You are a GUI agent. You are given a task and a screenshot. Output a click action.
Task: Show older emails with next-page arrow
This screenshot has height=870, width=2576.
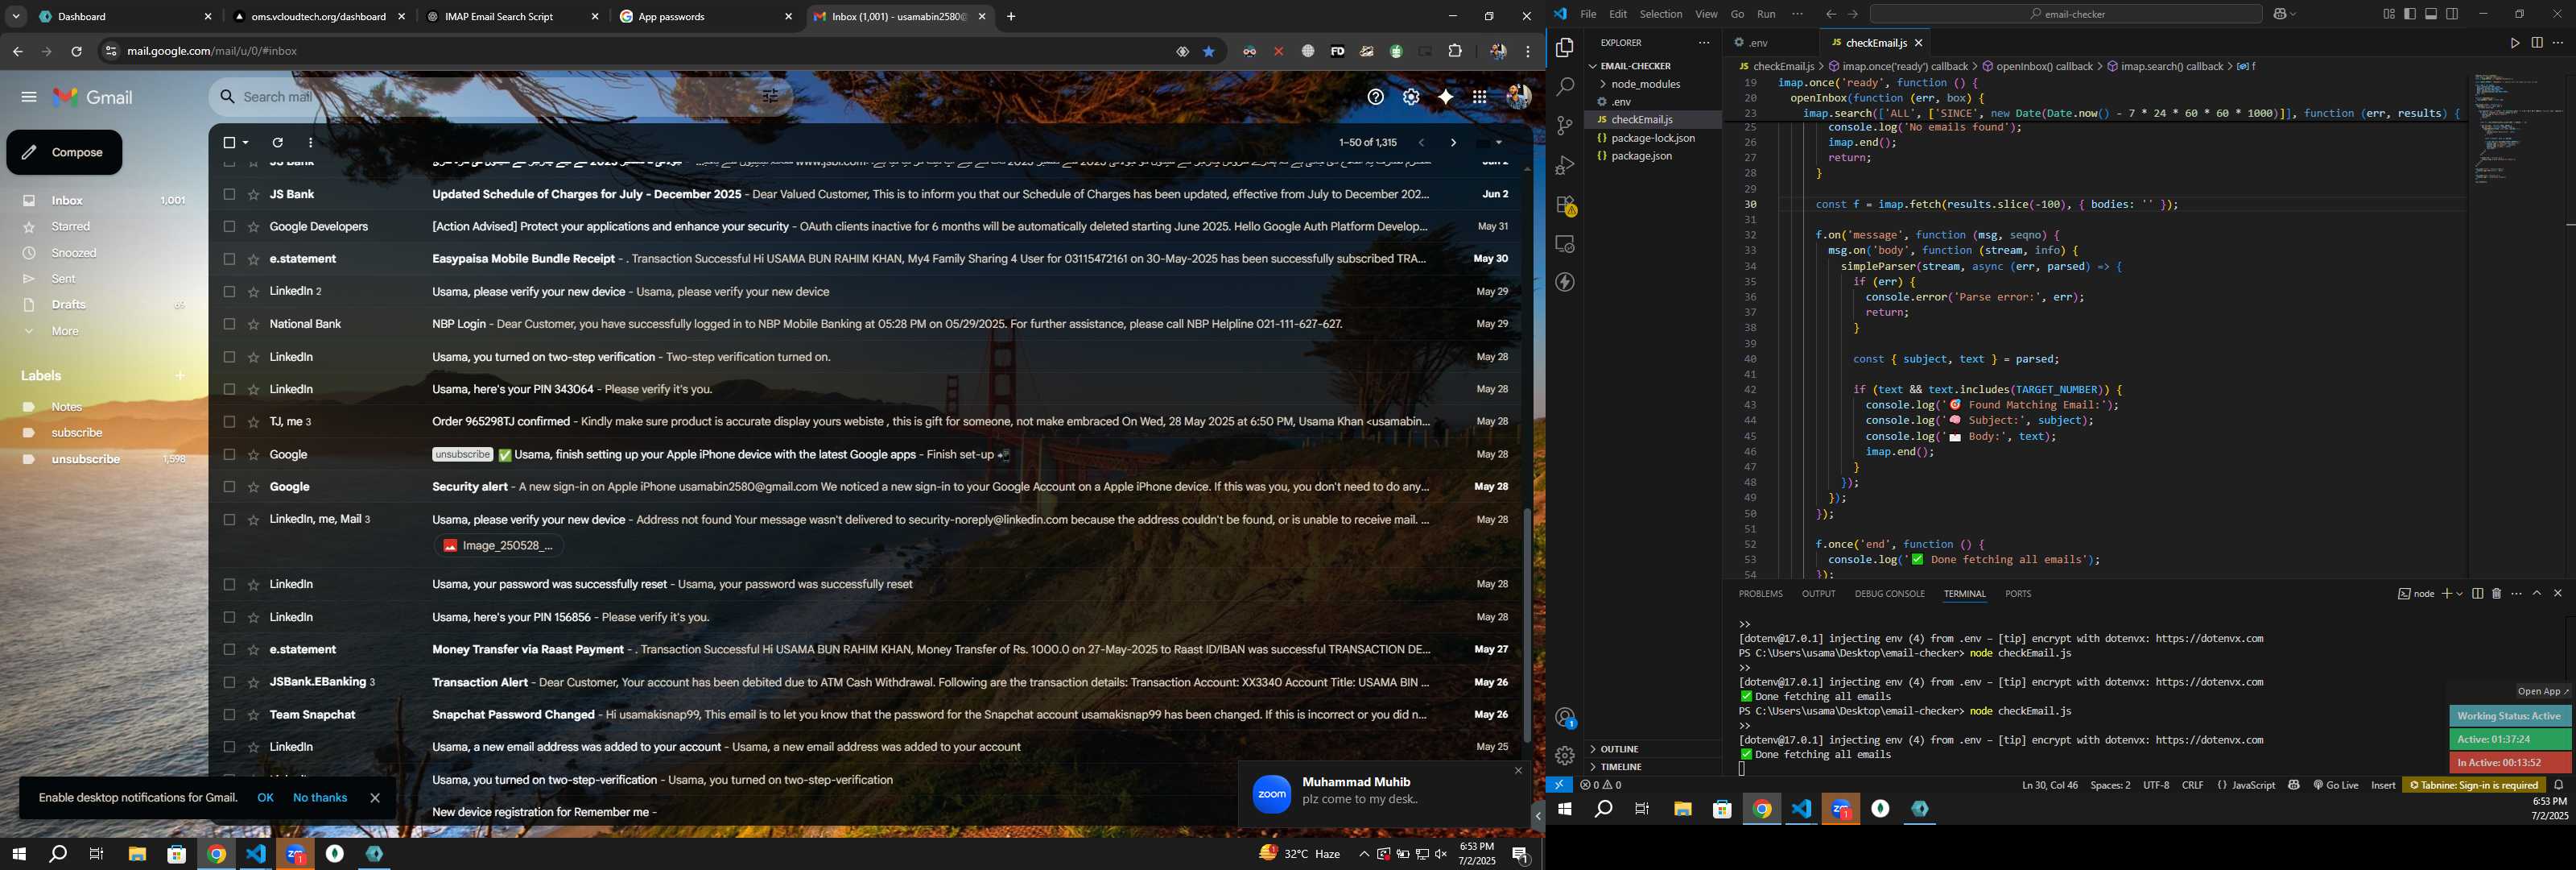pyautogui.click(x=1453, y=143)
